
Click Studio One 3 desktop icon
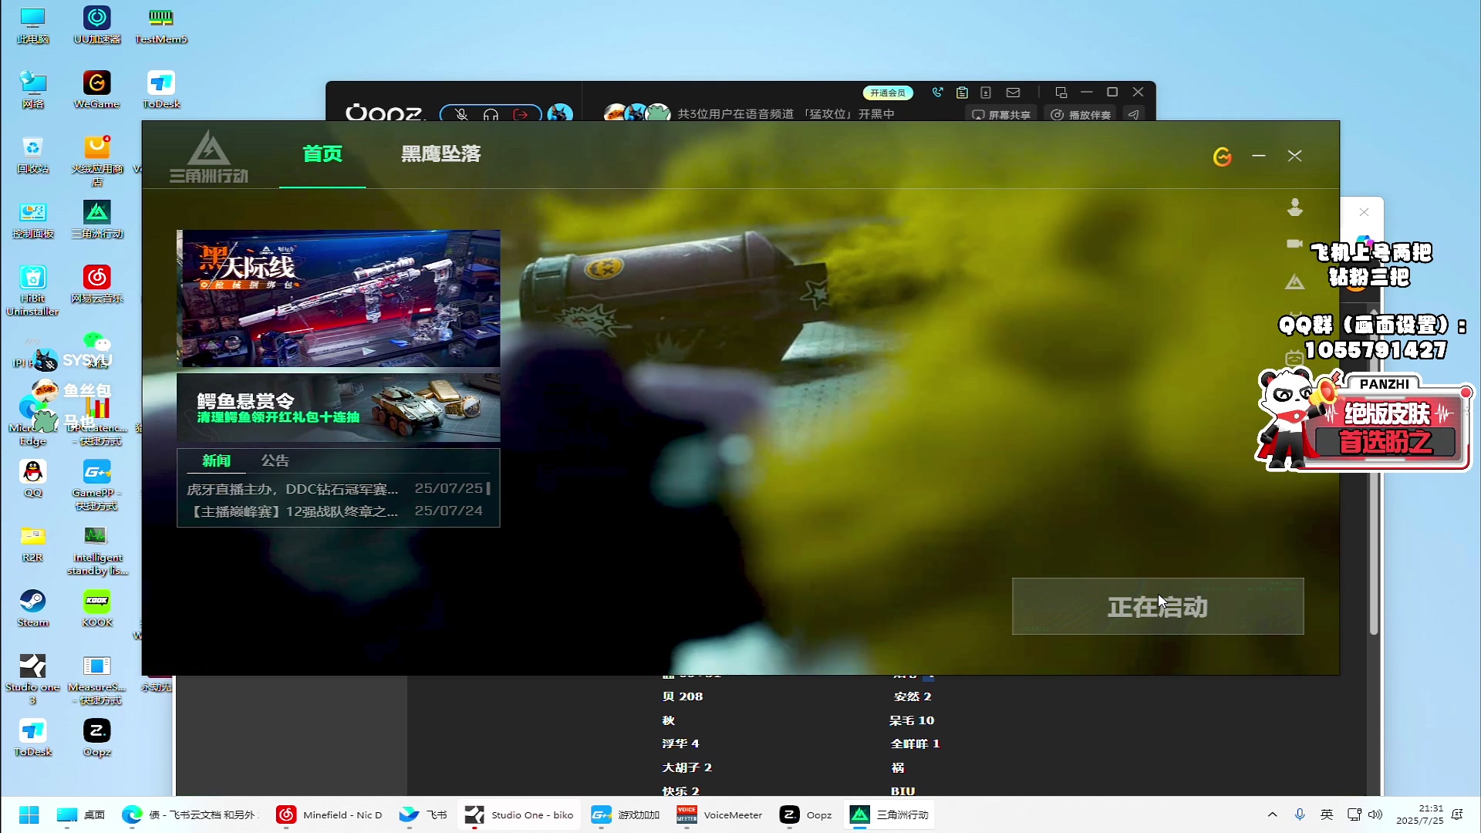click(32, 678)
